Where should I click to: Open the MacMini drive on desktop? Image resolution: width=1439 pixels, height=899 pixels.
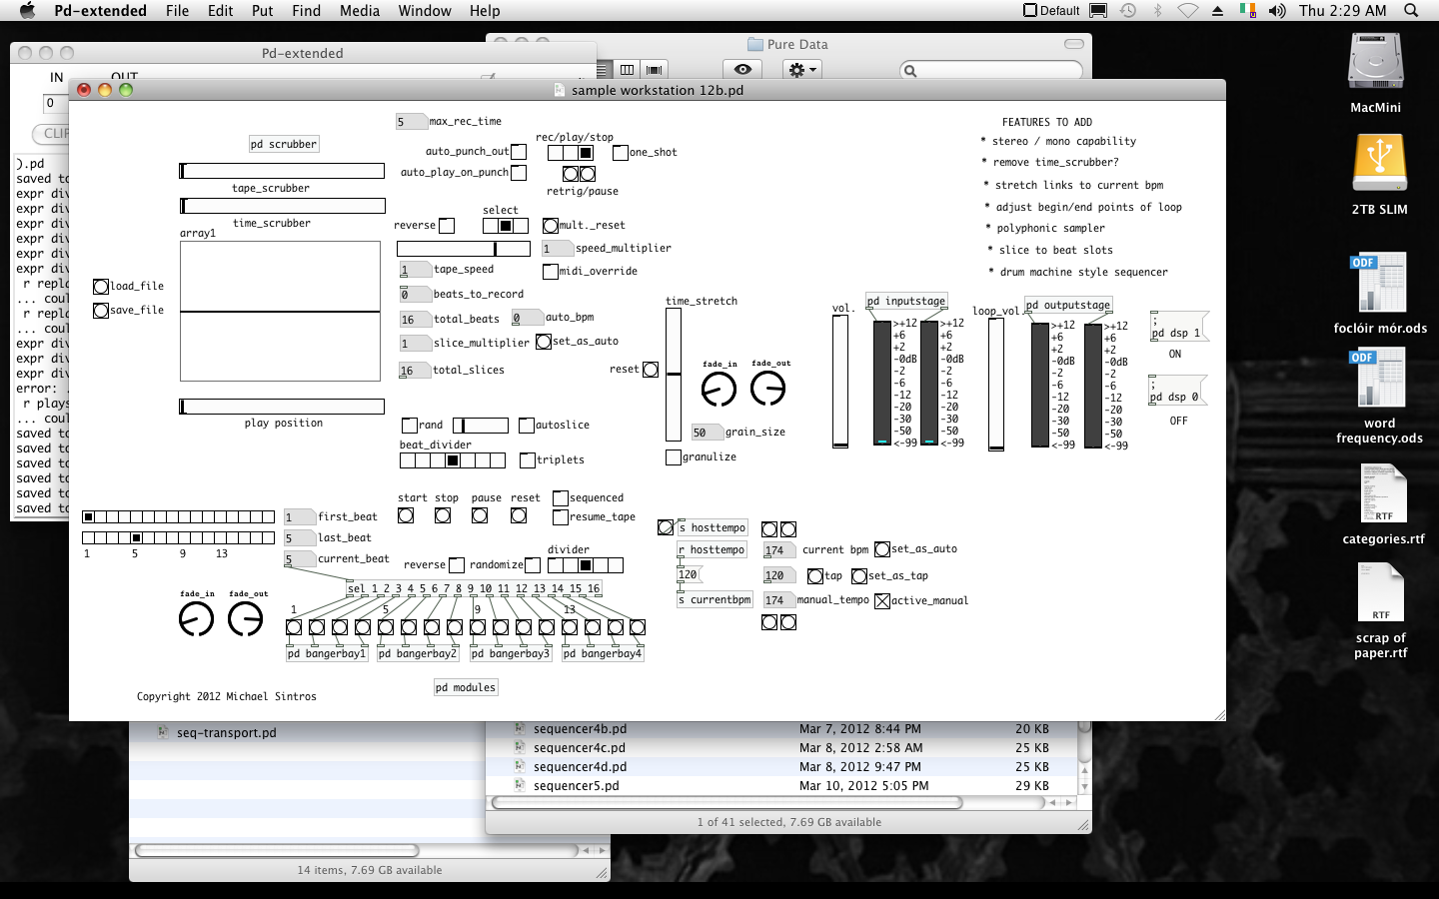(x=1376, y=62)
